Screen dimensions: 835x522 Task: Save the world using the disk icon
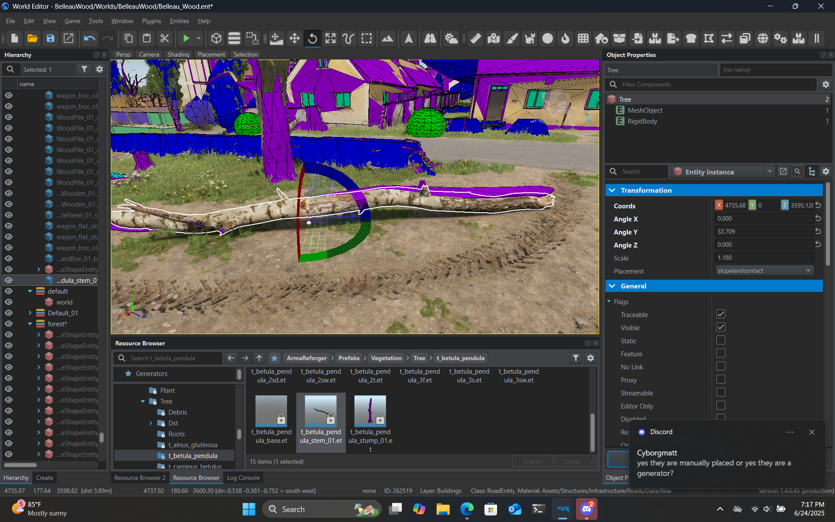[x=50, y=38]
